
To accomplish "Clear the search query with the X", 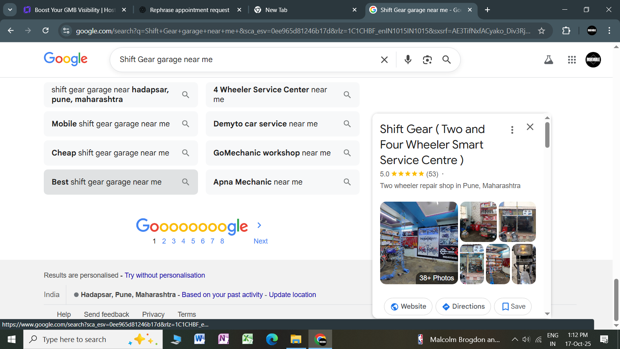I will 384,60.
